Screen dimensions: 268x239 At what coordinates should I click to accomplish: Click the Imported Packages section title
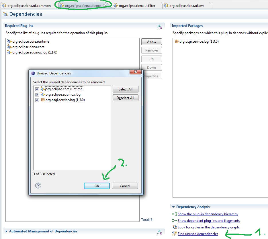(187, 25)
